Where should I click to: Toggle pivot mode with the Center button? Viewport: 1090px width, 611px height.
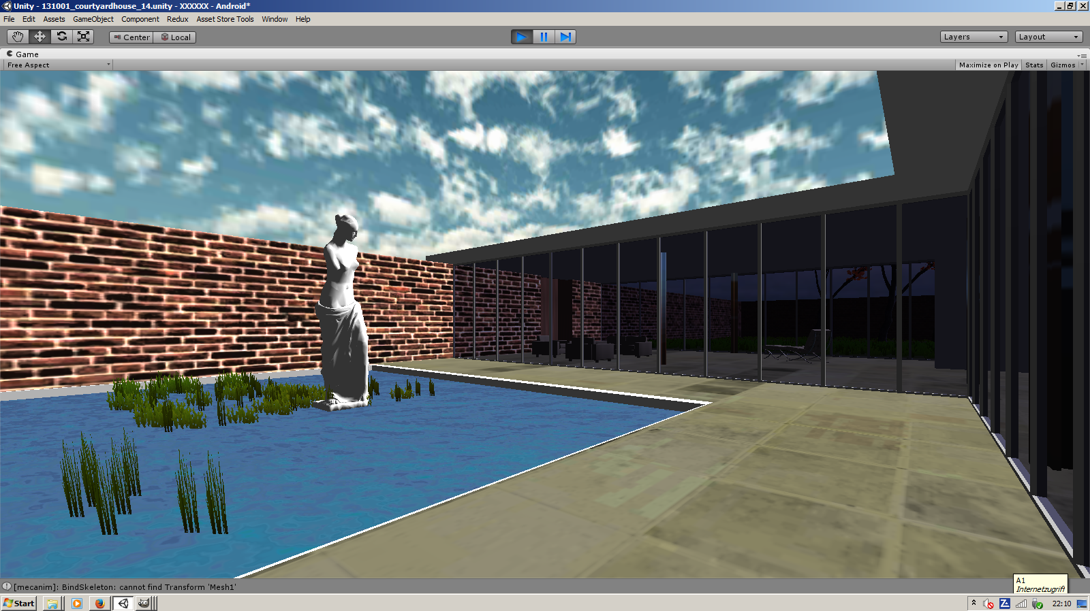click(x=131, y=37)
